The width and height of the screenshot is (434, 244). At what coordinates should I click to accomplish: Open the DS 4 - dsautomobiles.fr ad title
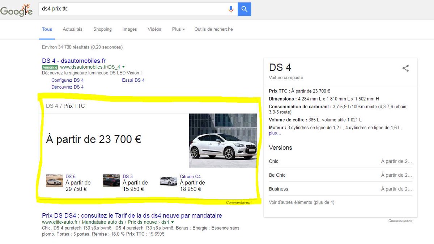point(74,61)
